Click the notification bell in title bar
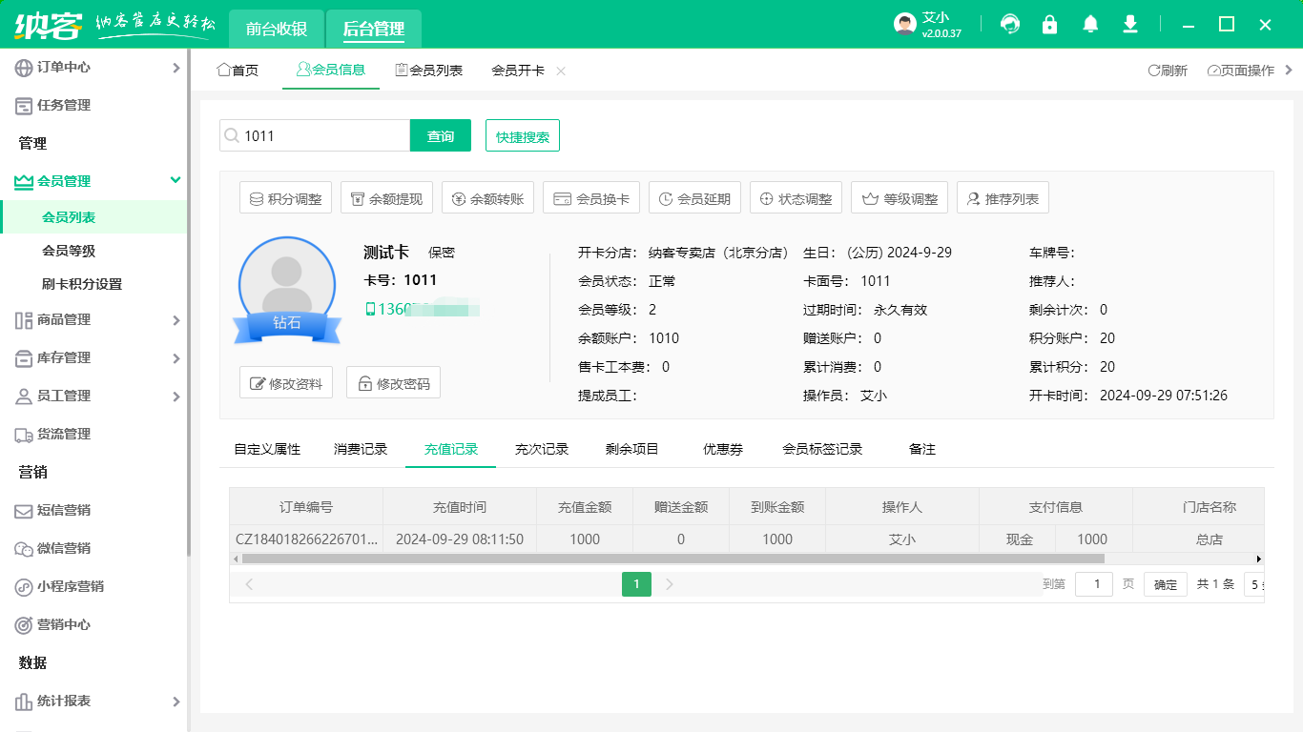This screenshot has width=1303, height=732. (x=1089, y=24)
